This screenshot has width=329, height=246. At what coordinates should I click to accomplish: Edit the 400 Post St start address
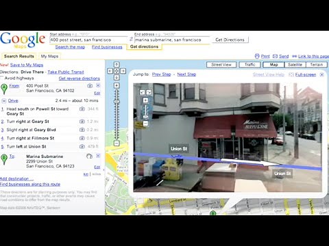97,93
